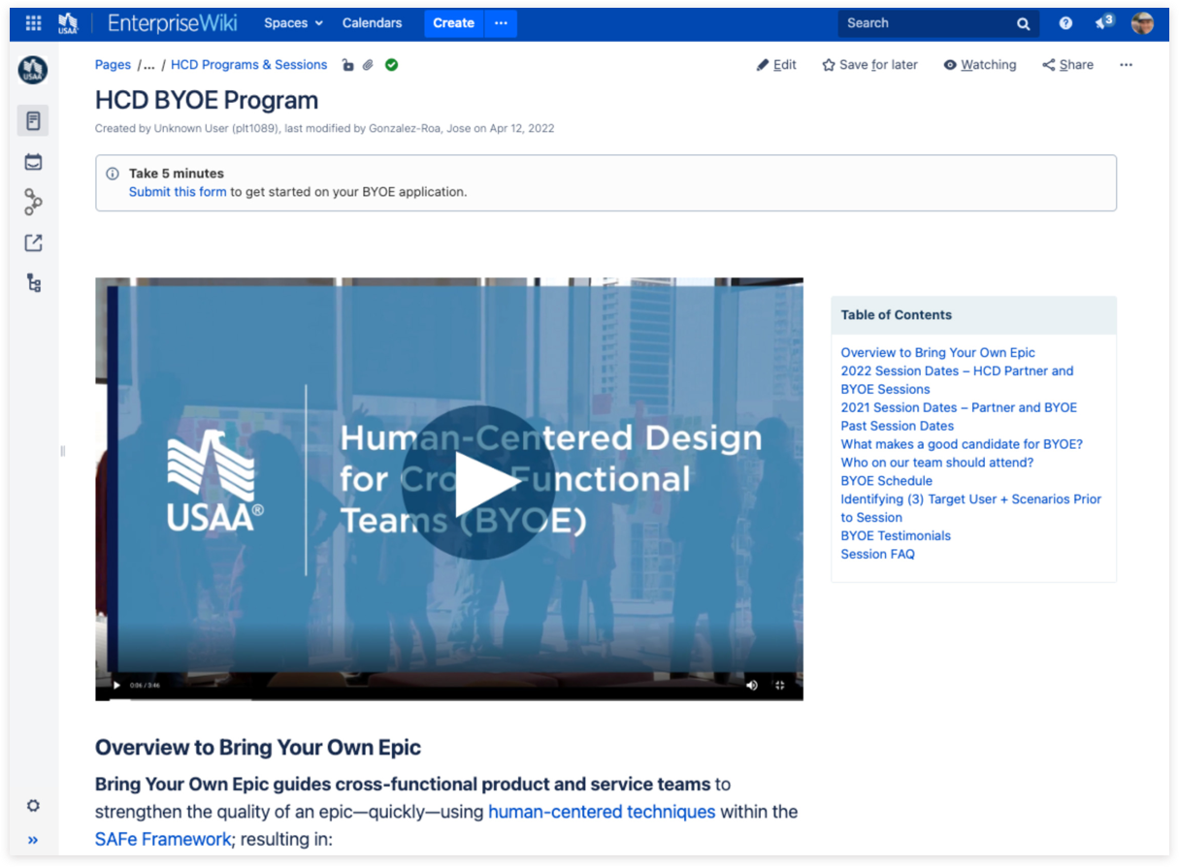
Task: Click the help question mark icon
Action: click(1065, 23)
